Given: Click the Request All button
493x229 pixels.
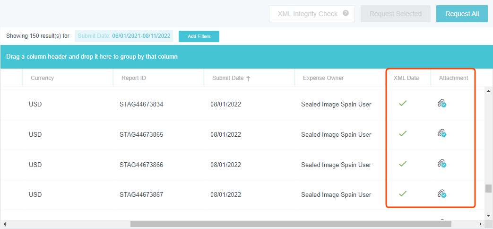Looking at the screenshot, I should pyautogui.click(x=462, y=14).
